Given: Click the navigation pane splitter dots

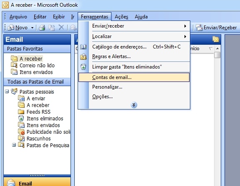Looking at the screenshot, I should [37, 176].
